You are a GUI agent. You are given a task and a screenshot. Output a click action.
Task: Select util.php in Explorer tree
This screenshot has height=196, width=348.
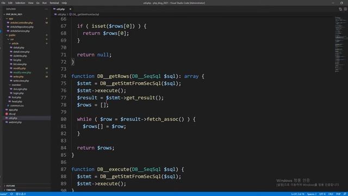[13, 118]
